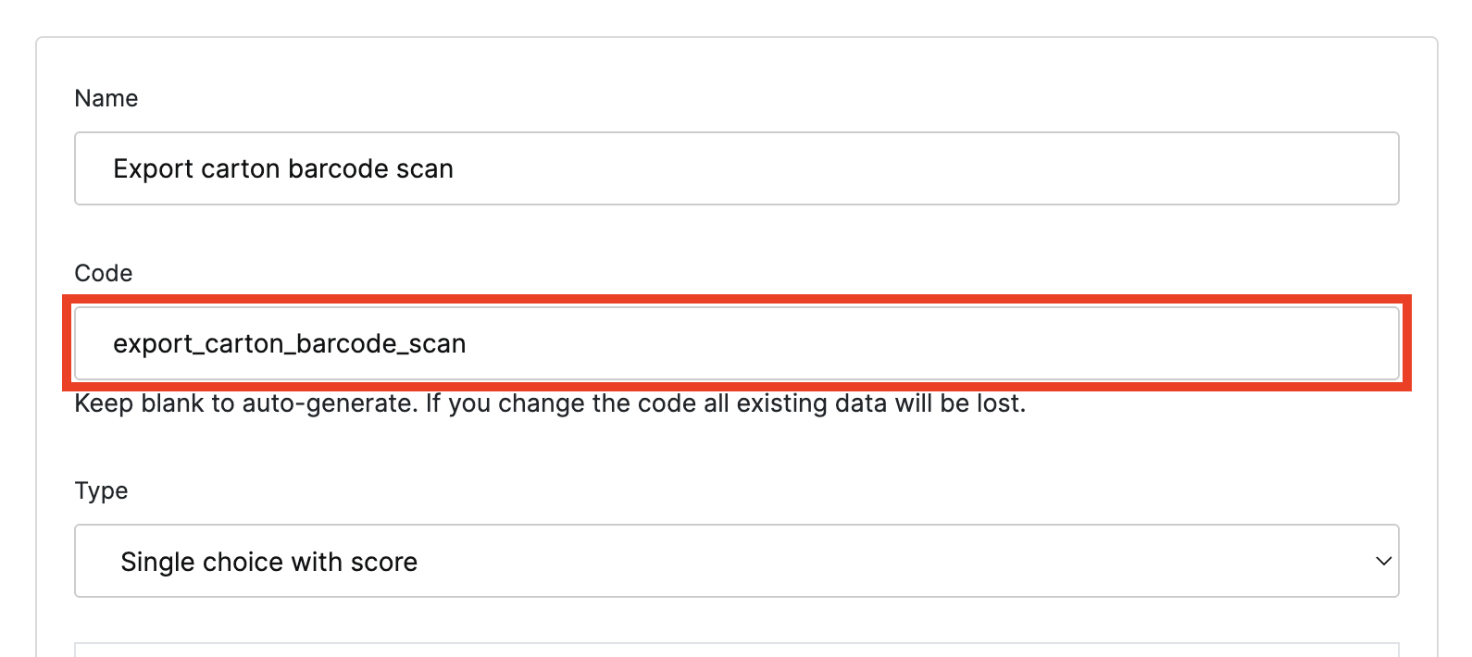Click the Name input field
1472x657 pixels.
point(736,168)
